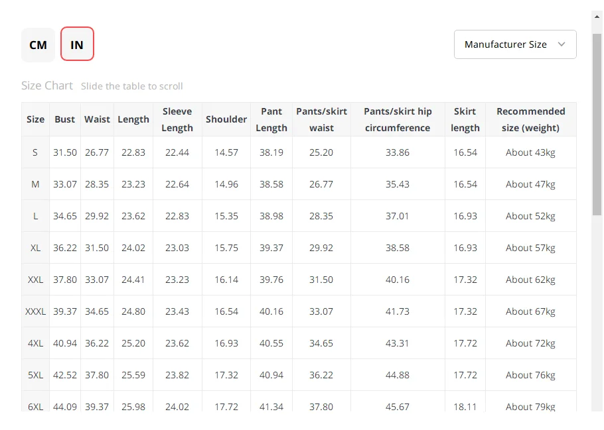Click the 5XL row hip value 44.88
Image resolution: width=604 pixels, height=430 pixels.
pyautogui.click(x=398, y=376)
